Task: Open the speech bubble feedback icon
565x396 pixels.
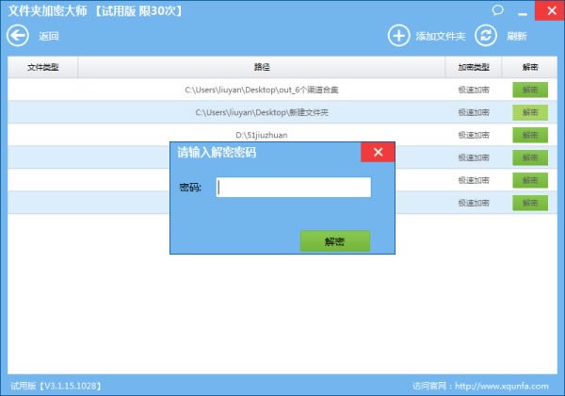Action: (497, 10)
